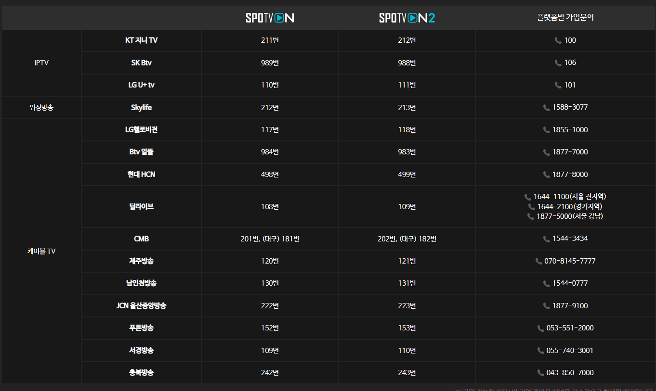Viewport: 656px width, 391px height.
Task: Click phone icon beside 1877-7000
Action: click(x=547, y=152)
